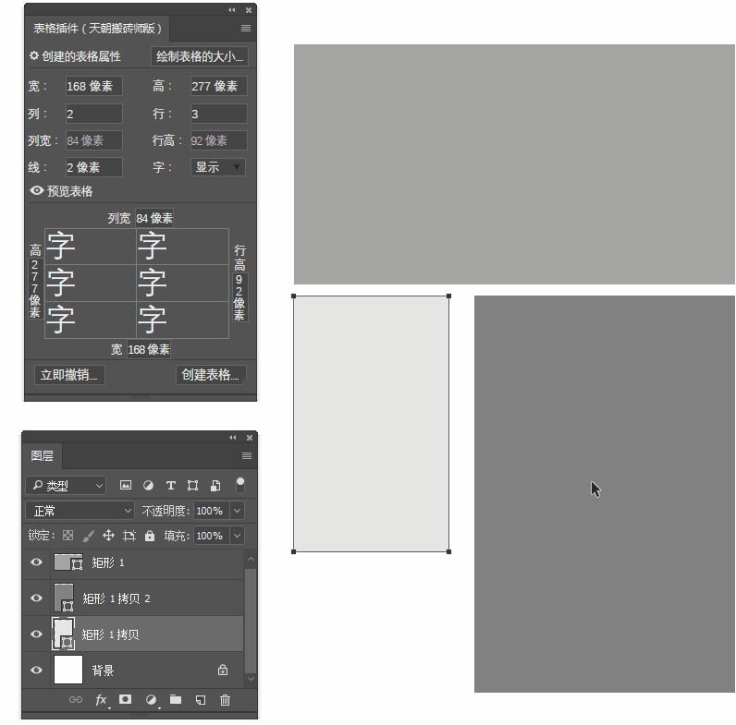This screenshot has height=725, width=736.
Task: Click the preview 宽 168 像素 field
Action: click(x=148, y=349)
